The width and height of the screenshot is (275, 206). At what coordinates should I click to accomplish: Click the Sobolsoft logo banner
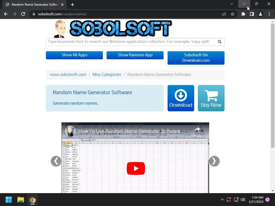click(112, 28)
